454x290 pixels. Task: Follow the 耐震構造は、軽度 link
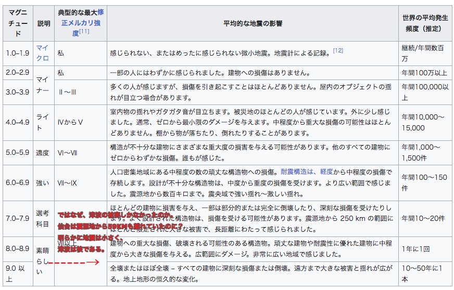[x=307, y=172]
